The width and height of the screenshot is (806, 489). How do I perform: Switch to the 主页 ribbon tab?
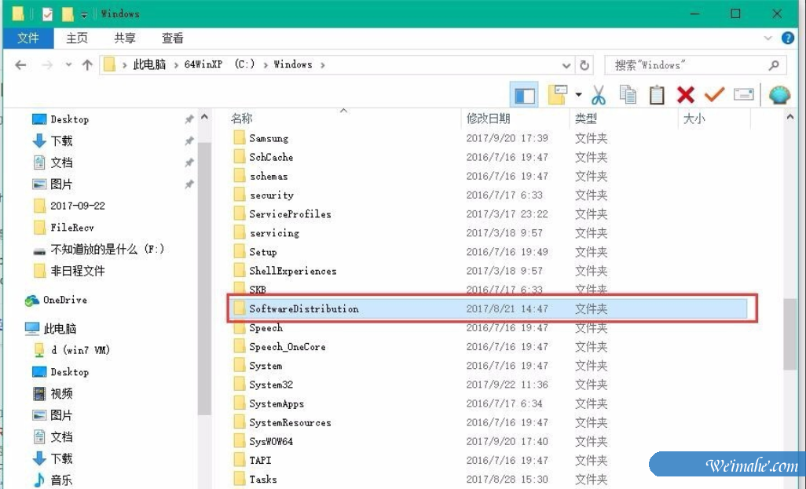76,38
